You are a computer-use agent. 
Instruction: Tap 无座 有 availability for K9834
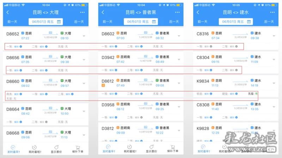click(x=253, y=94)
